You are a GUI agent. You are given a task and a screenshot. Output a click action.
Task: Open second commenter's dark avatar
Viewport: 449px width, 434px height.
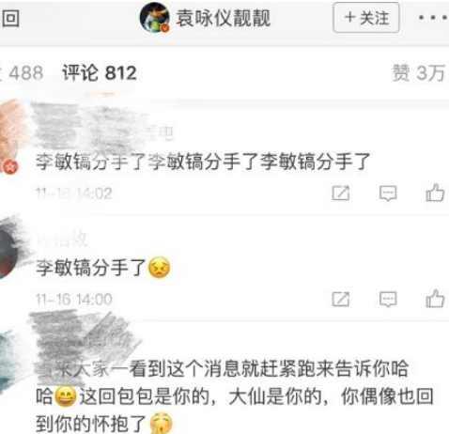pyautogui.click(x=9, y=251)
